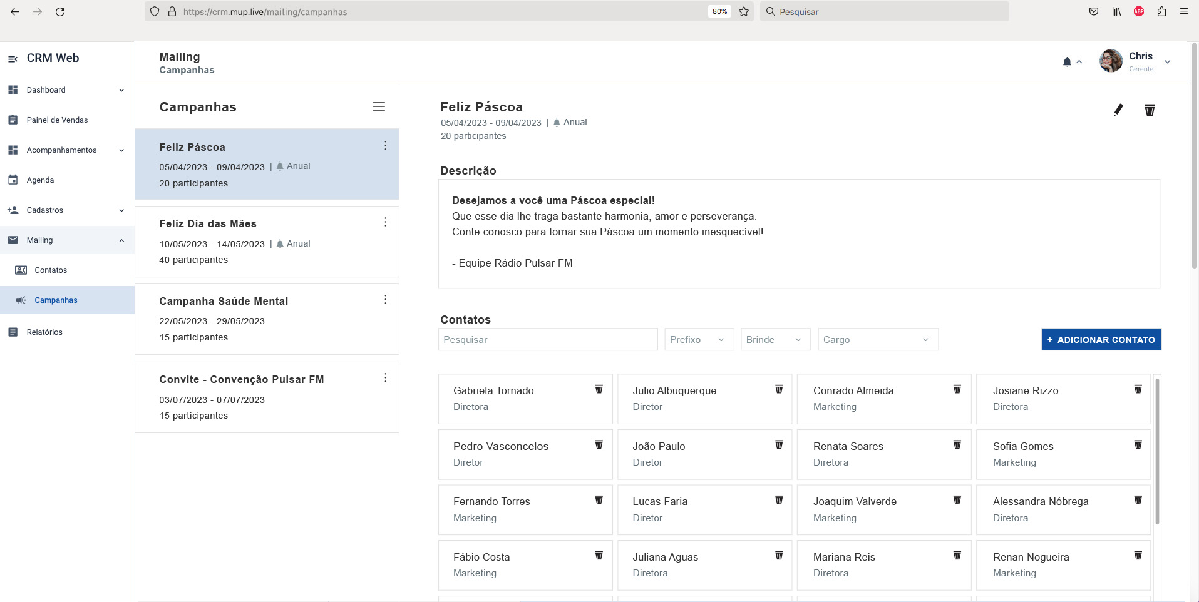
Task: Open options for Feliz Páscoa campaign card
Action: [385, 146]
